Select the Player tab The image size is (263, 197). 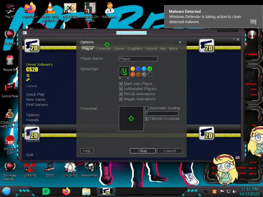[88, 49]
